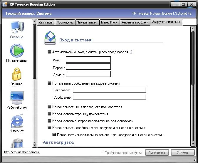Image resolution: width=198 pixels, height=163 pixels.
Task: Click the Отмена button
Action: [183, 152]
